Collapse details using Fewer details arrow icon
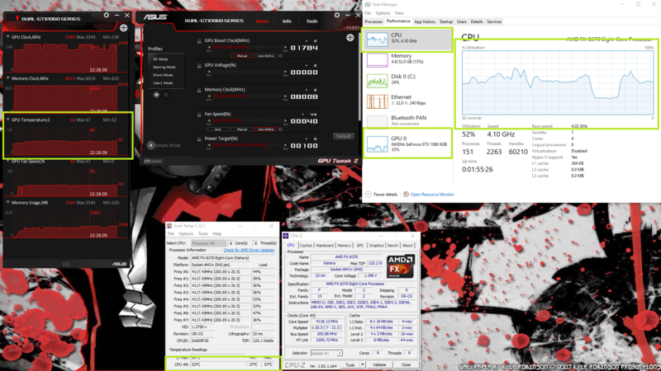This screenshot has height=371, width=661. click(368, 195)
